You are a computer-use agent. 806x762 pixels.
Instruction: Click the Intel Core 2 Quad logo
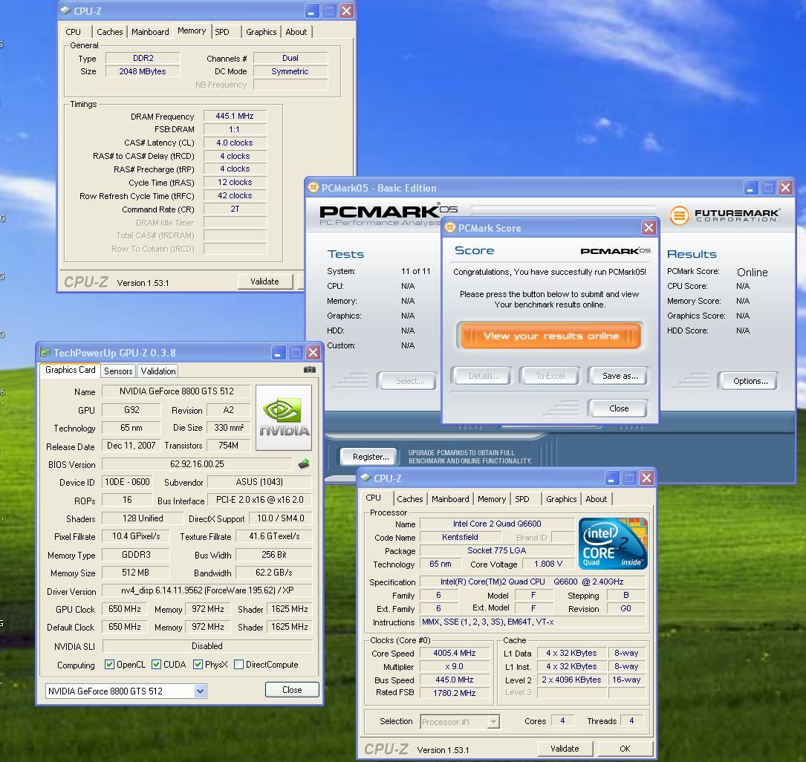pos(613,543)
